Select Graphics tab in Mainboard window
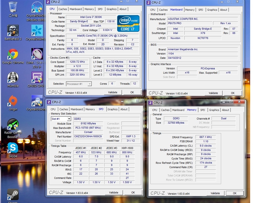The height and width of the screenshot is (203, 276). 212,10
